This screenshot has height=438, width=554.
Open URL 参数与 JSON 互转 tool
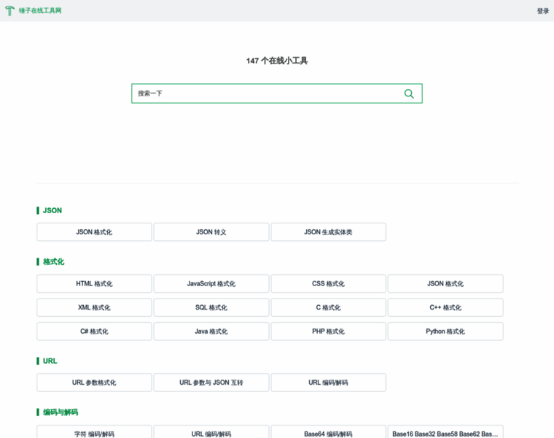tap(211, 383)
